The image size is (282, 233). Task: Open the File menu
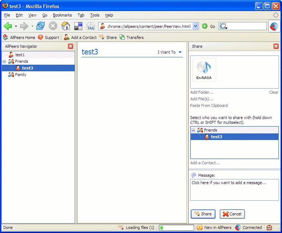(x=7, y=15)
